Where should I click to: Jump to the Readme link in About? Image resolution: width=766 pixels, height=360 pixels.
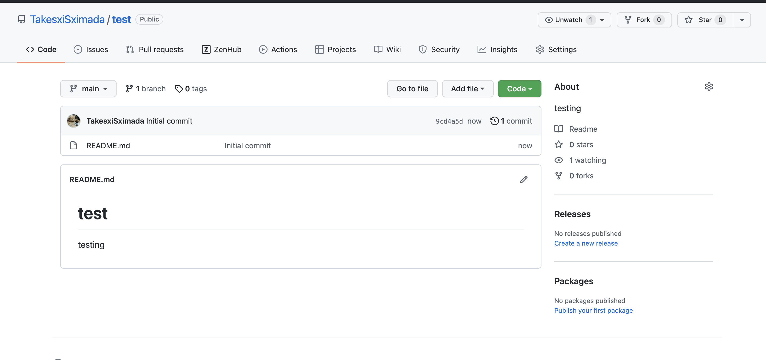[x=583, y=129]
